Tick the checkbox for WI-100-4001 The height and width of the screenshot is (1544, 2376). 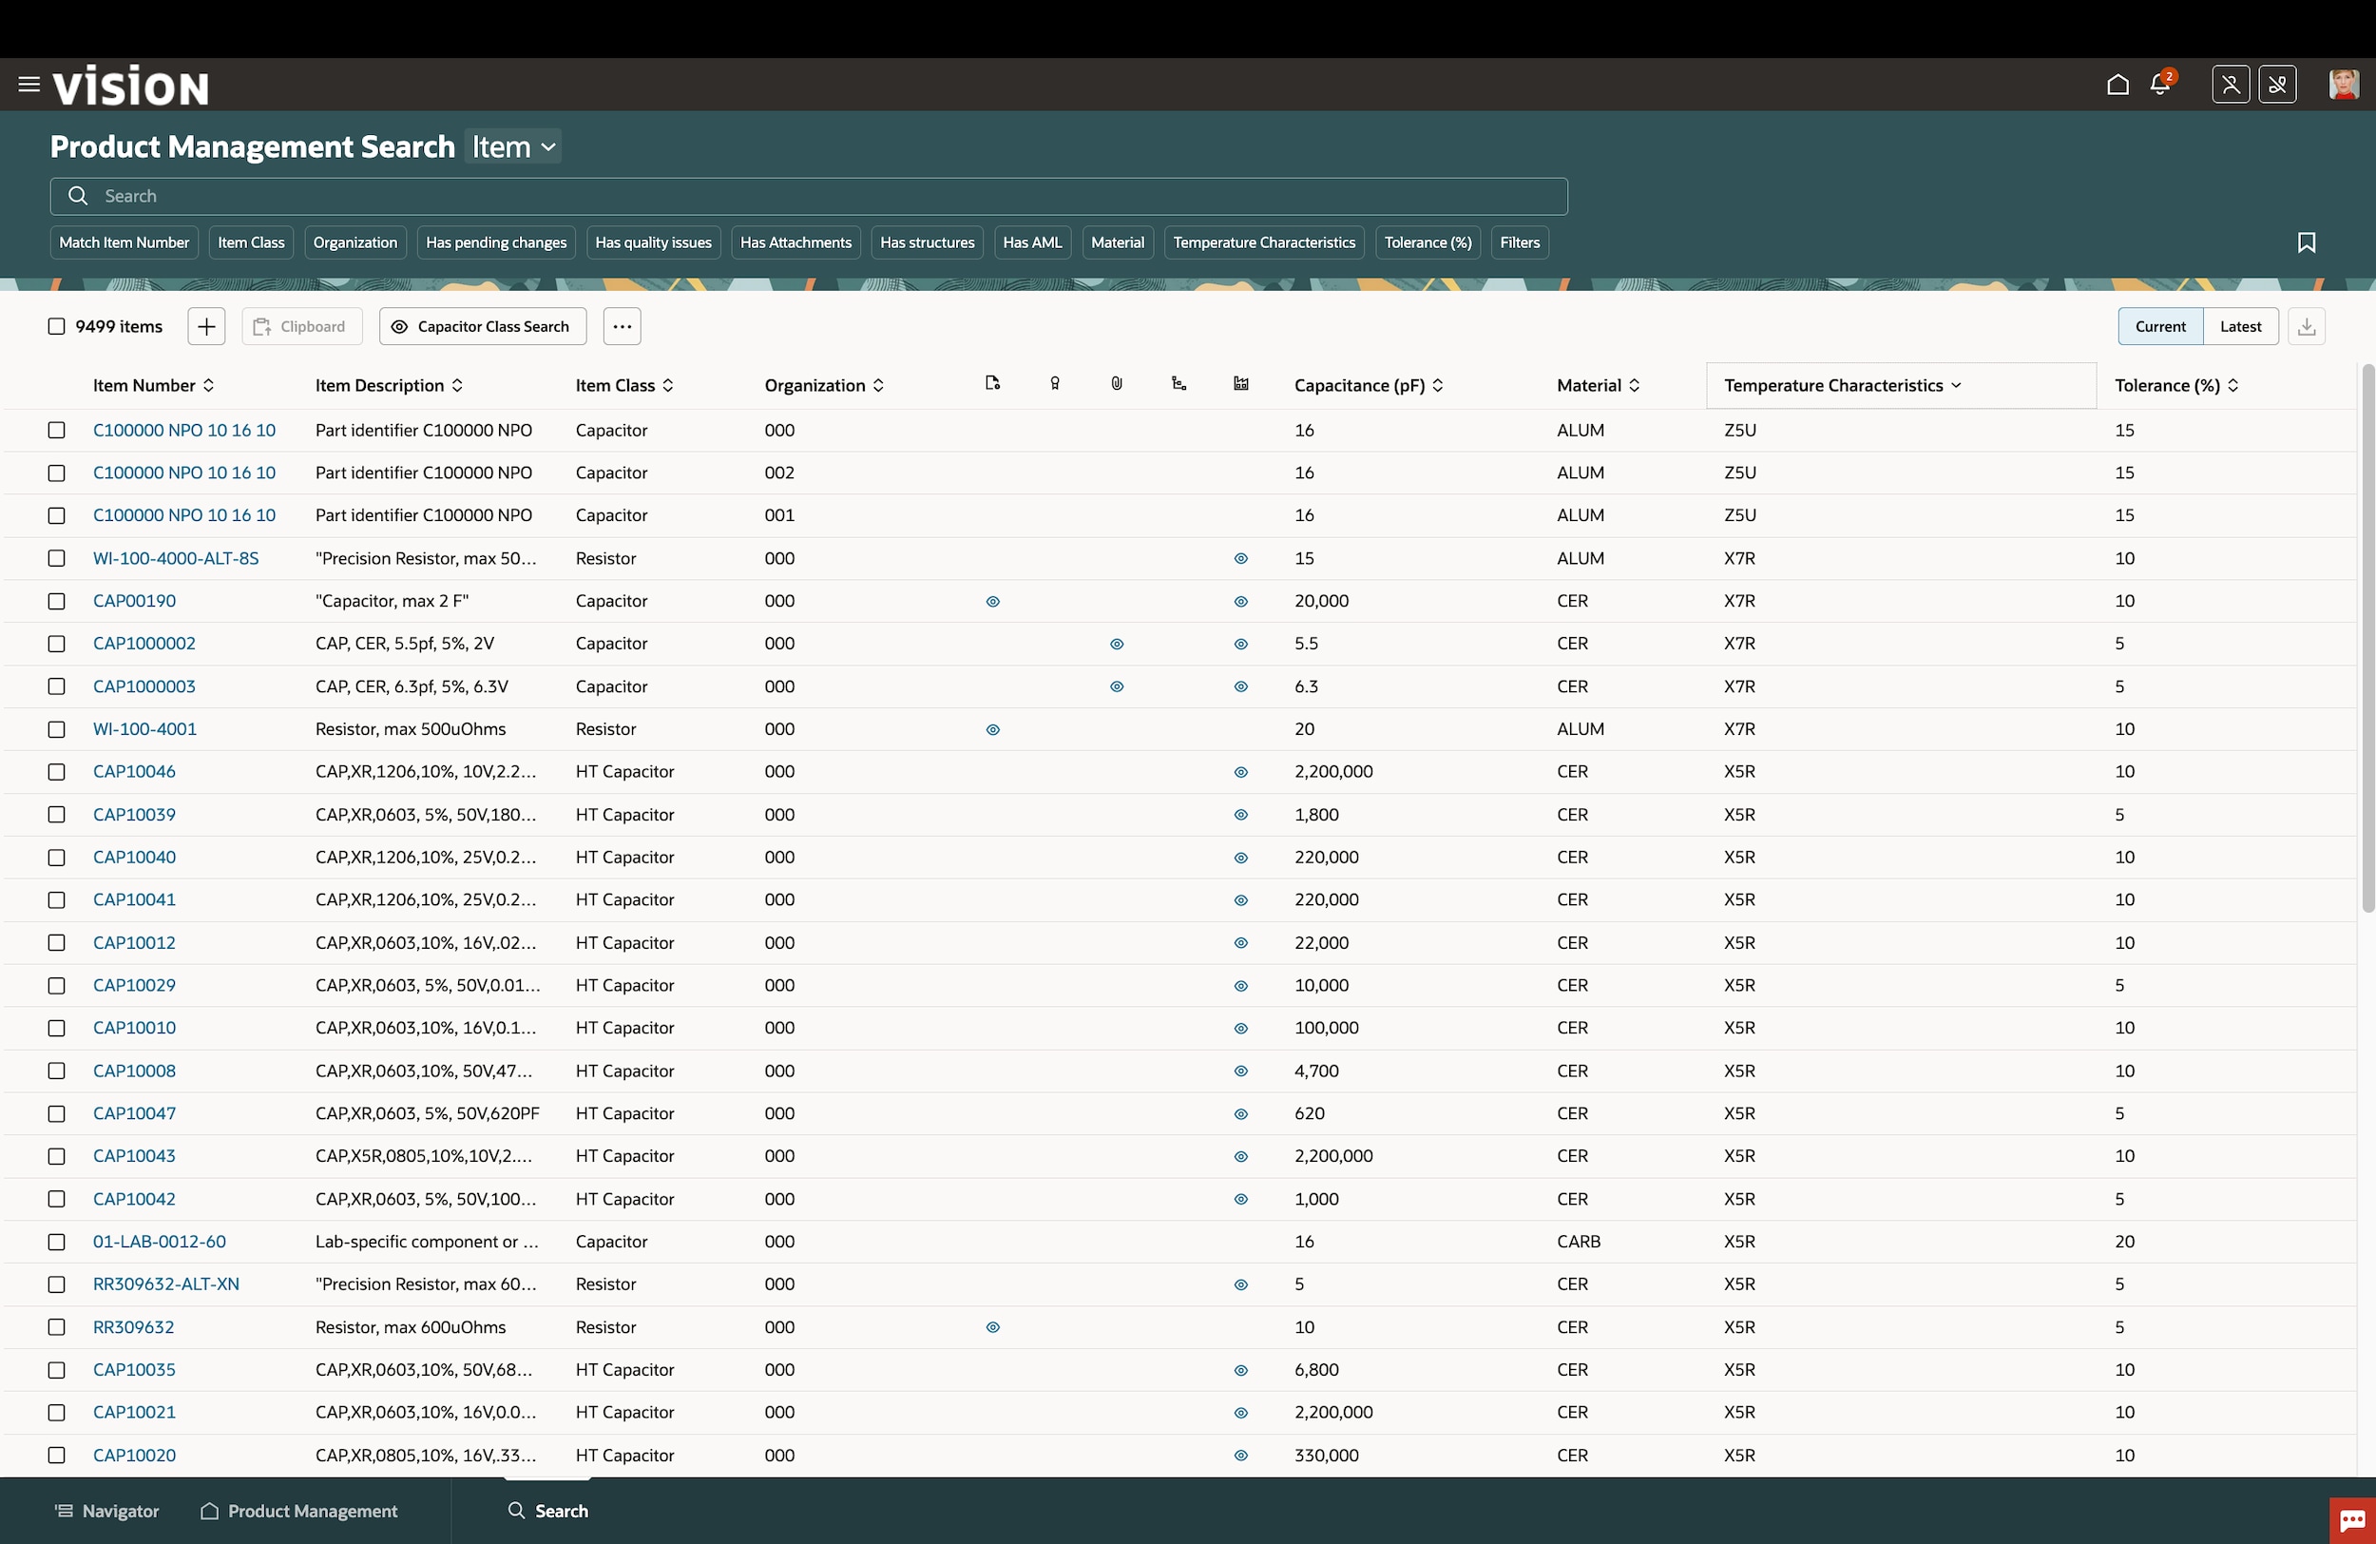pos(57,729)
